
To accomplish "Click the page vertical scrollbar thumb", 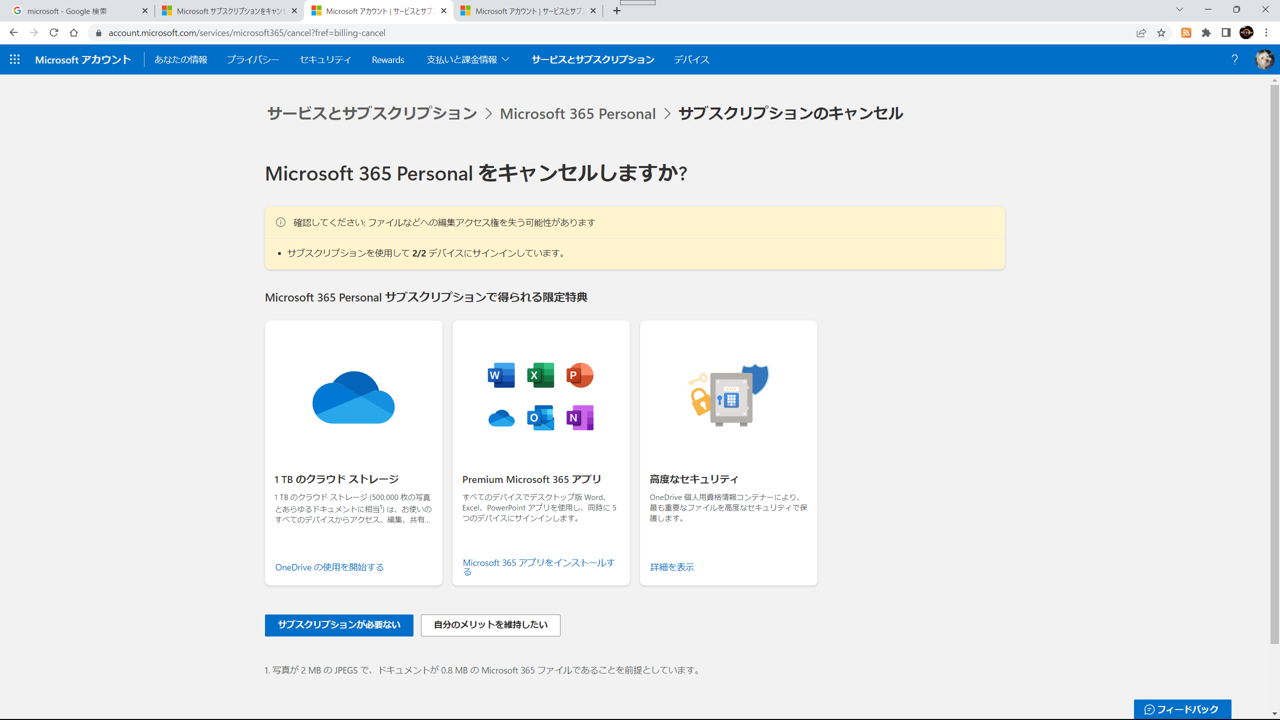I will pos(1274,364).
